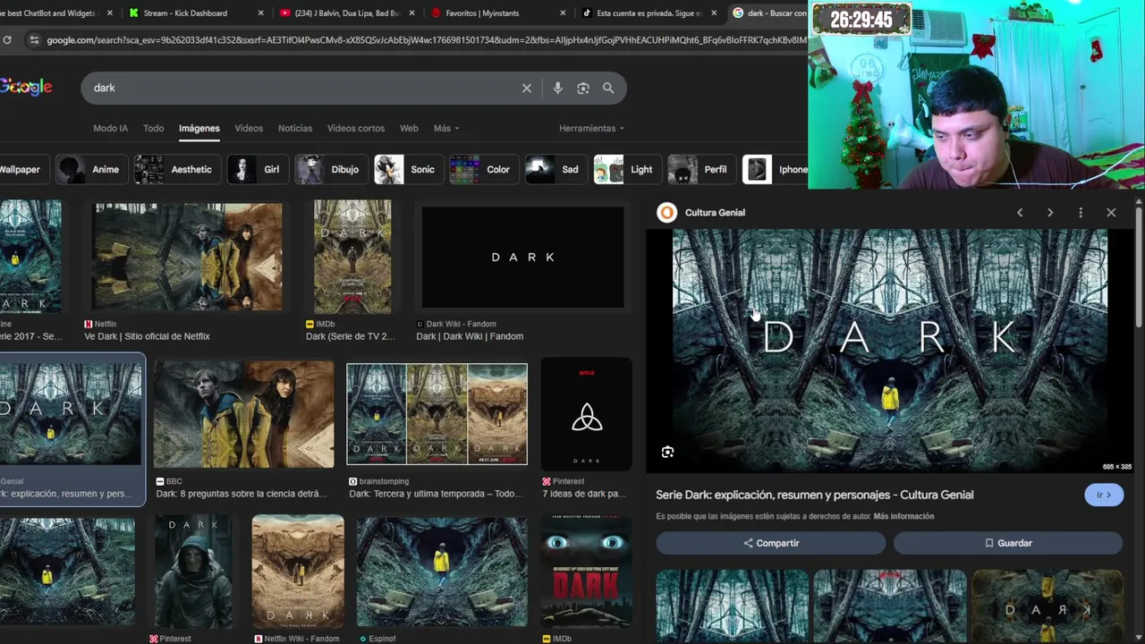Switch to Stream - Kick Dashboard tab

point(186,13)
